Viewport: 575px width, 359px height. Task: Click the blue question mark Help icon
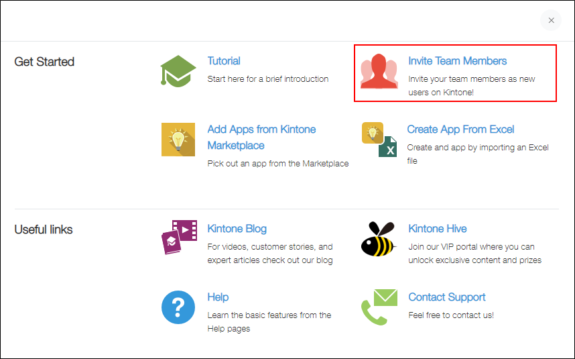(178, 307)
